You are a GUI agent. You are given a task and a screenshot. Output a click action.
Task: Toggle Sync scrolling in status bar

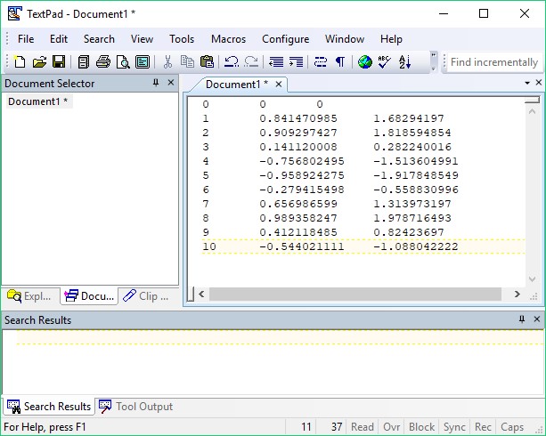click(454, 427)
